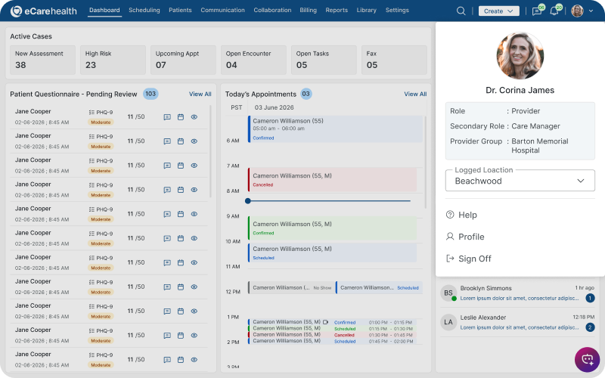This screenshot has width=605, height=378.
Task: Click unread badge on Leslie Alexander message
Action: [x=590, y=327]
